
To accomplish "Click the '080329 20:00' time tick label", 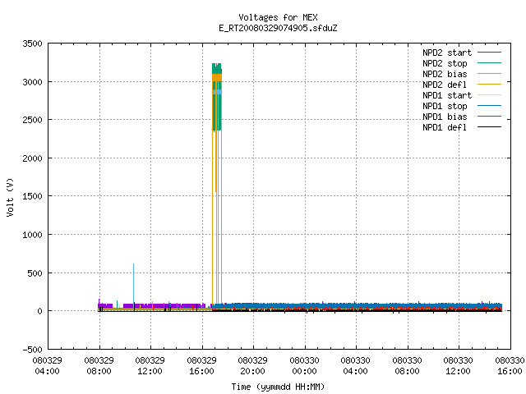I will coord(252,366).
